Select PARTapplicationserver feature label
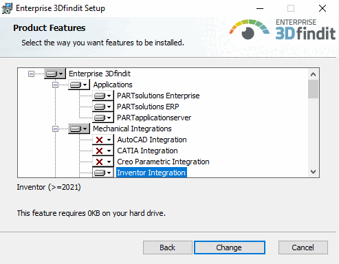The image size is (339, 264). (x=154, y=118)
